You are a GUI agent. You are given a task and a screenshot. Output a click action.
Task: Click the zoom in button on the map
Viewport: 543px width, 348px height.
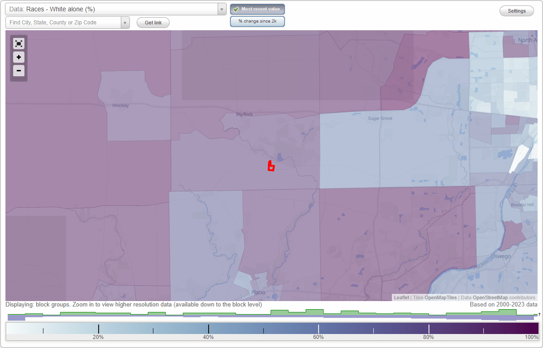(x=19, y=57)
